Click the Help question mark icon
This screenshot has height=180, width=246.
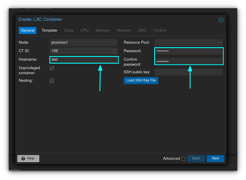[x=23, y=158]
